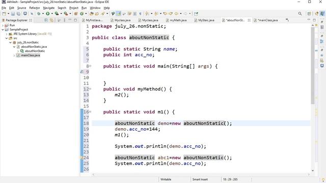
Task: Click Collapse All in Package Explorer
Action: (46, 20)
